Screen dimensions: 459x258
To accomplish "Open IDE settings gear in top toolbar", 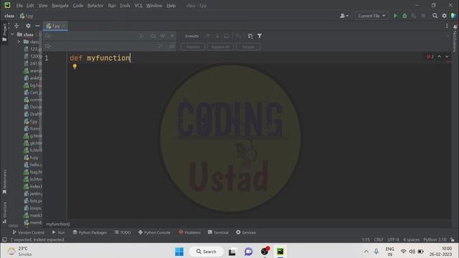I will coord(445,16).
